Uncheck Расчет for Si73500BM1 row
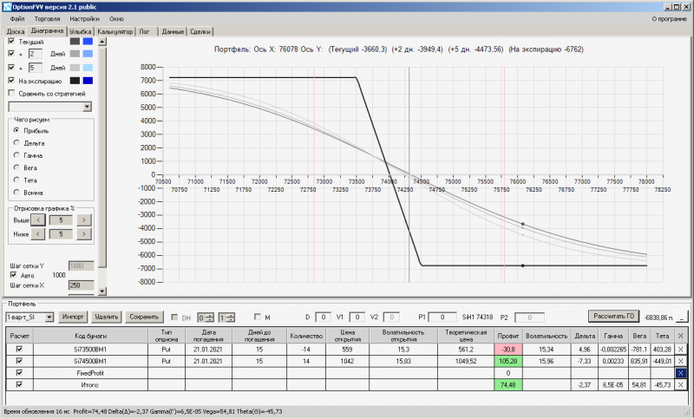 pos(19,349)
